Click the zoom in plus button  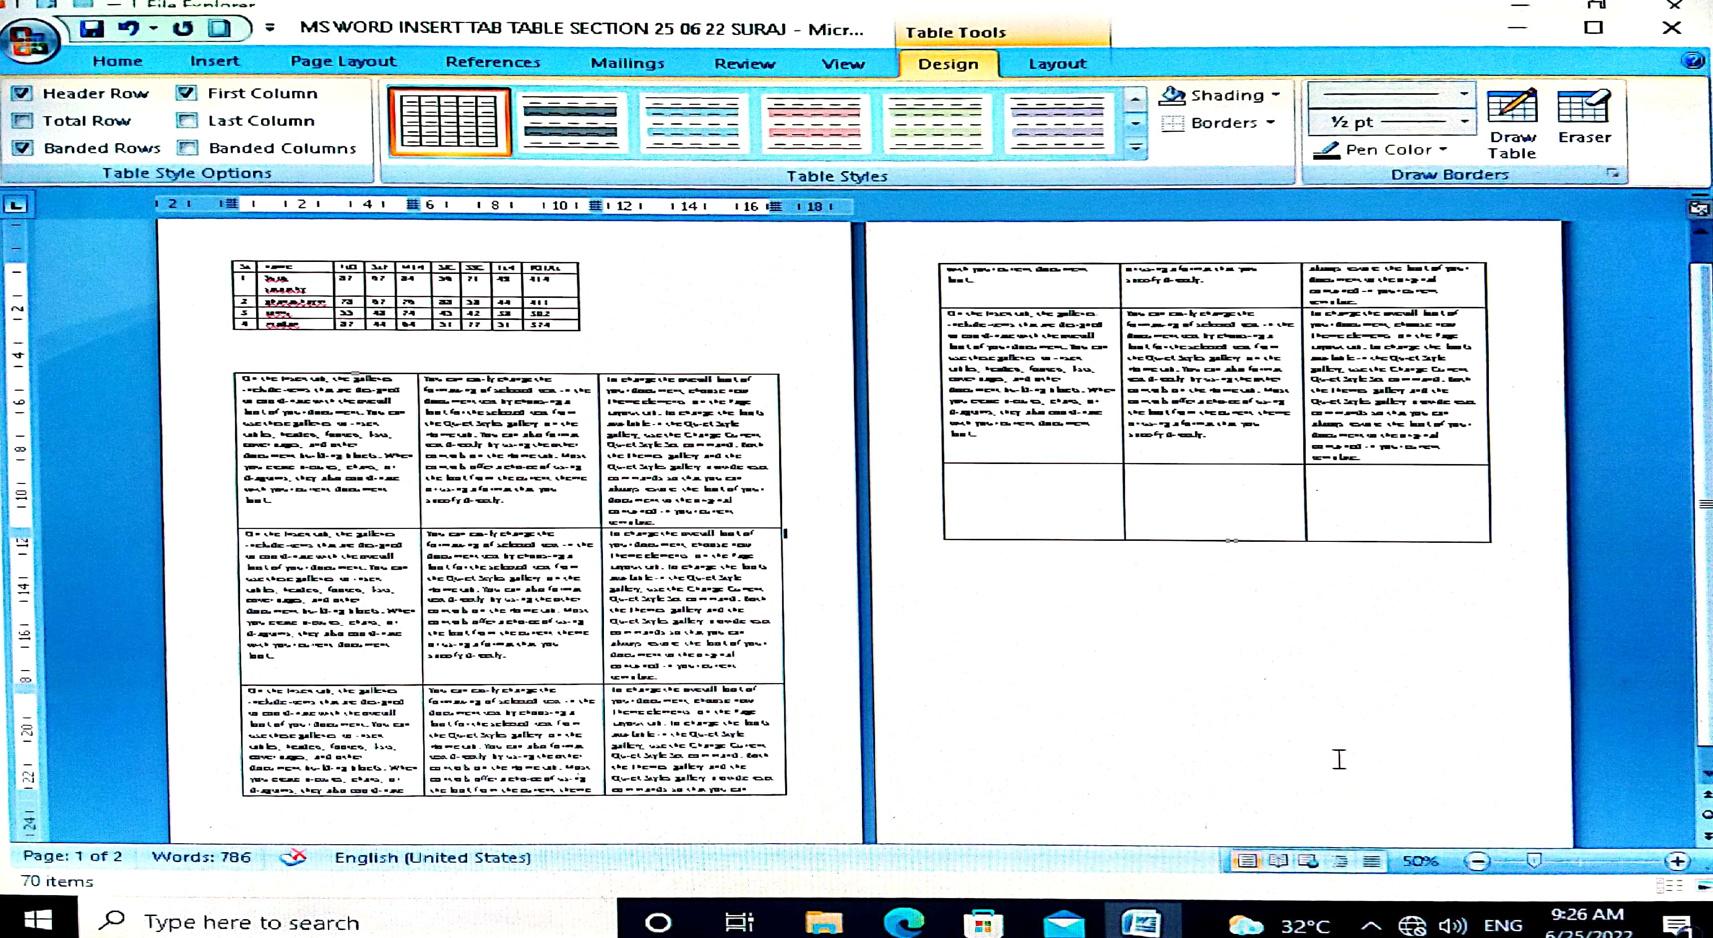point(1677,862)
